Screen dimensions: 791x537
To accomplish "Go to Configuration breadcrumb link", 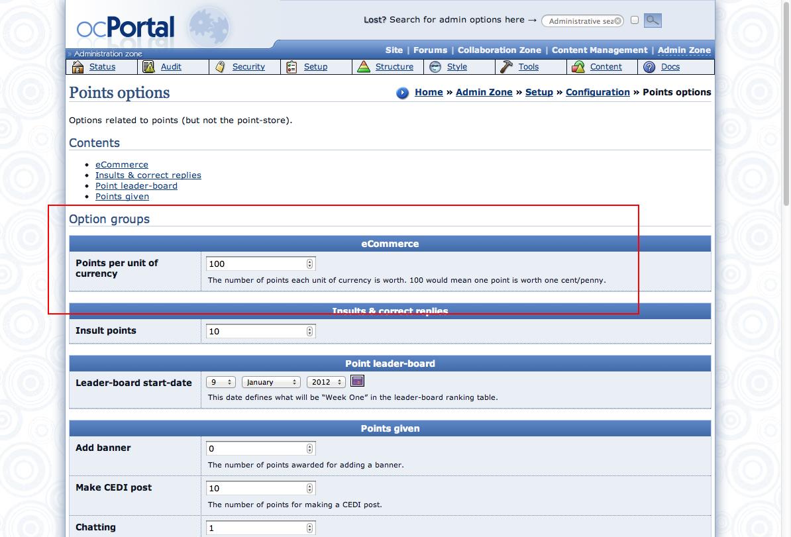I will tap(598, 92).
